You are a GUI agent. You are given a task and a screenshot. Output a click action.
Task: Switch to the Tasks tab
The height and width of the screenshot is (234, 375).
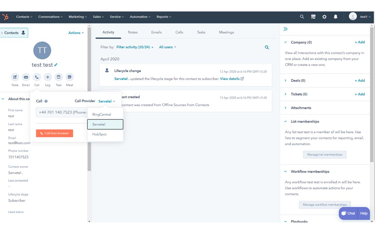(201, 32)
